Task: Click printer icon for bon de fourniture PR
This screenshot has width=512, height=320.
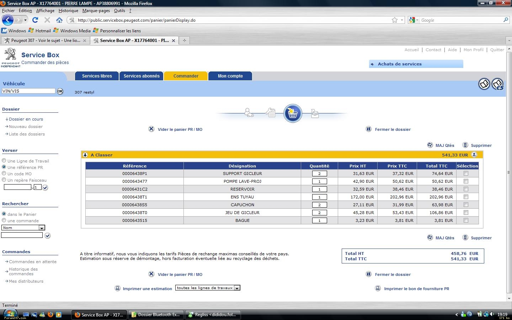Action: click(x=378, y=288)
